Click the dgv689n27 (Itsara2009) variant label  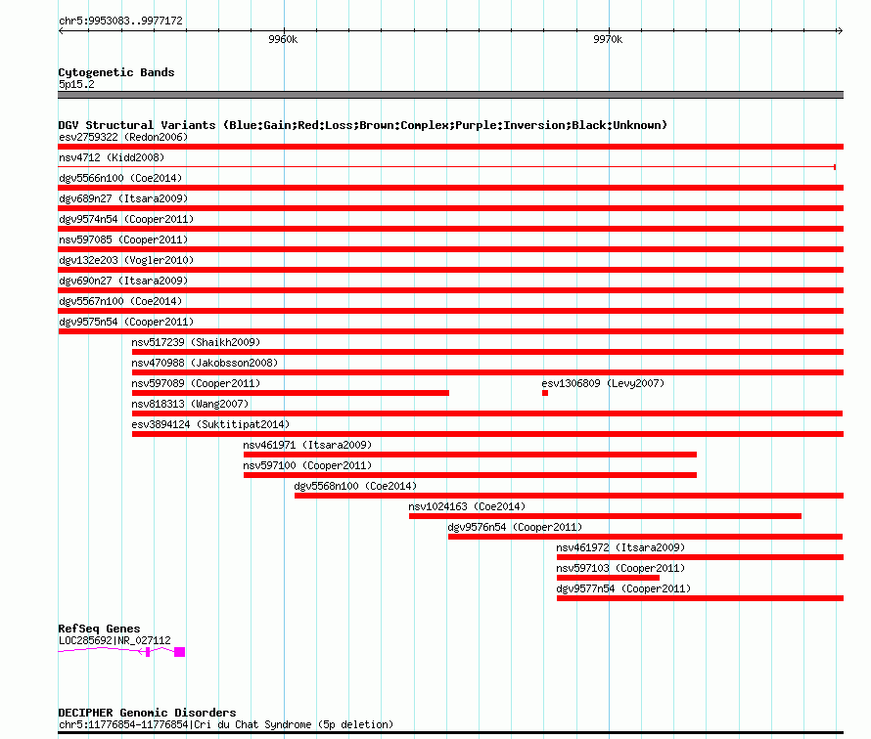pyautogui.click(x=123, y=198)
